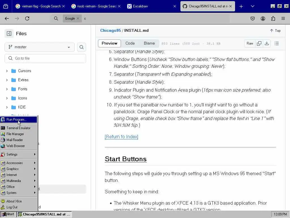Expand the Icons folder
Image resolution: width=290 pixels, height=218 pixels.
point(7,98)
